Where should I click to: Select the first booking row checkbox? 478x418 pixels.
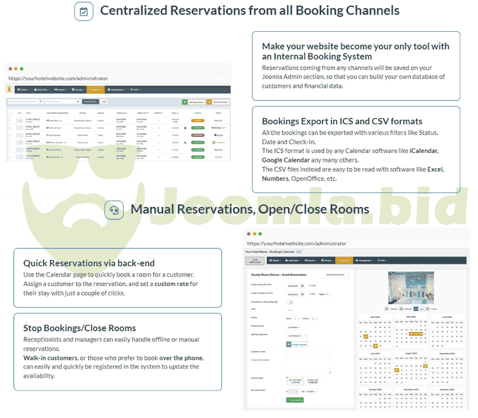11,120
